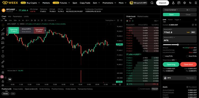Switch to the Market trades tab
The height and width of the screenshot is (98, 199).
pos(143,17)
